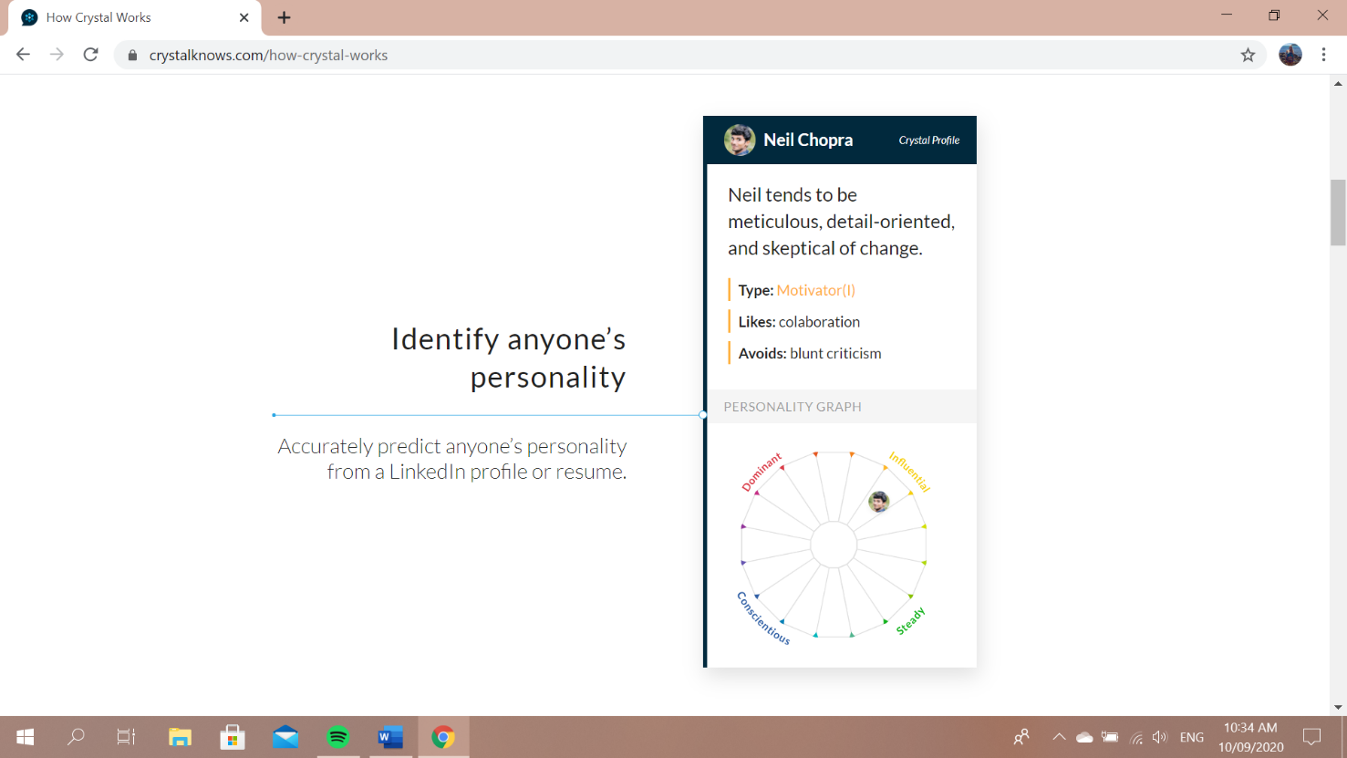Switch to Microsoft Word on the taskbar
Viewport: 1347px width, 758px height.
coord(390,737)
